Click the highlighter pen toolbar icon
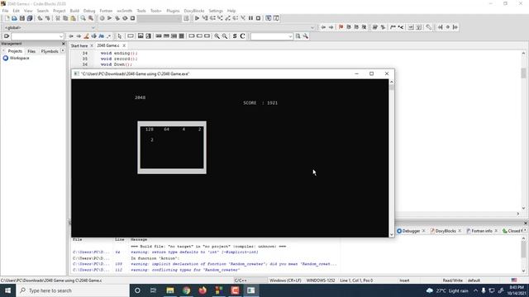Screen dimensions: 529x297 [86, 36]
